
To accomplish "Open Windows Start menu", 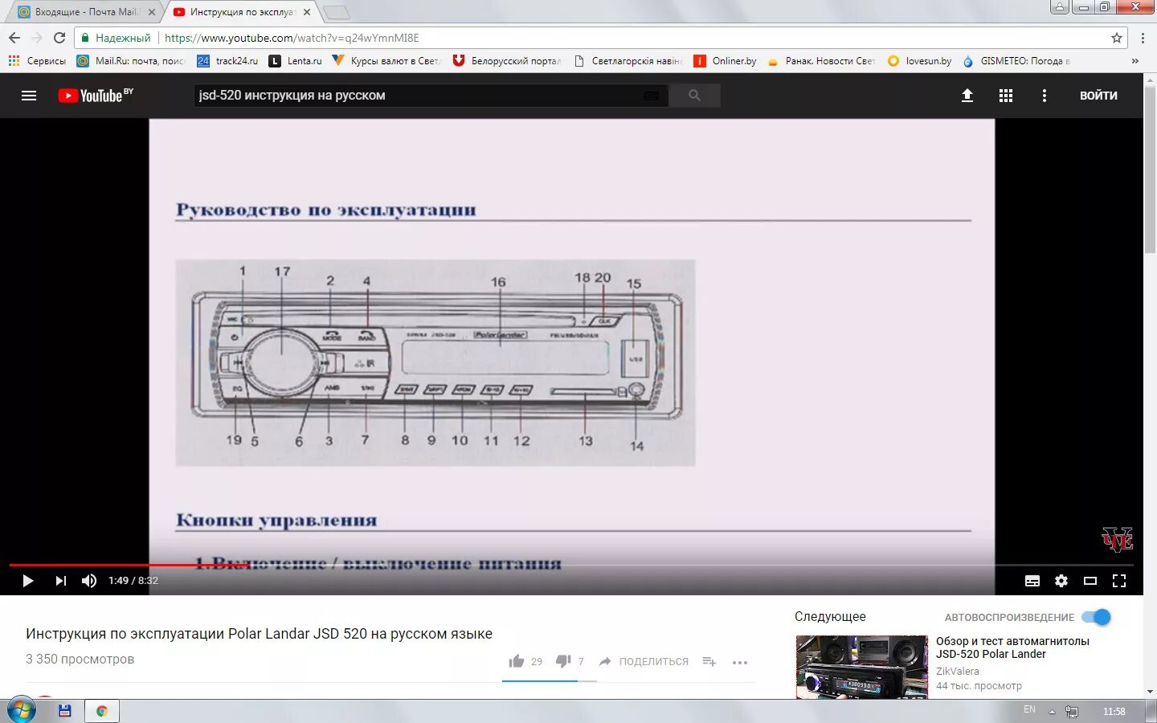I will pyautogui.click(x=20, y=711).
